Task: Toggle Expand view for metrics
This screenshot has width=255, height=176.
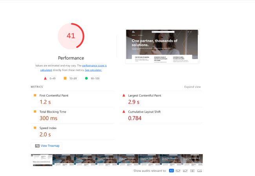Action: [192, 87]
